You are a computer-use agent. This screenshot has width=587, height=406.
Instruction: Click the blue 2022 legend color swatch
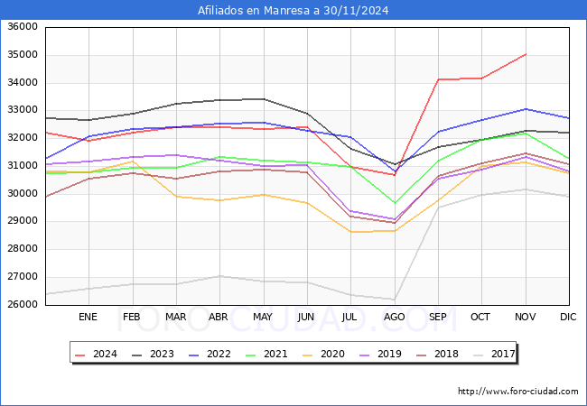tap(194, 355)
